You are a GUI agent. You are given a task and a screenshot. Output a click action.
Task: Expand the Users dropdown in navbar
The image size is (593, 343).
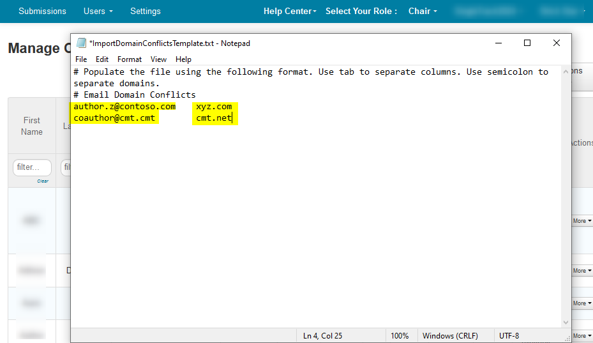(98, 11)
